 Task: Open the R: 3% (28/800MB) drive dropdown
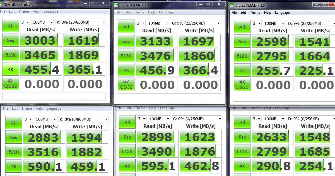tap(80, 22)
